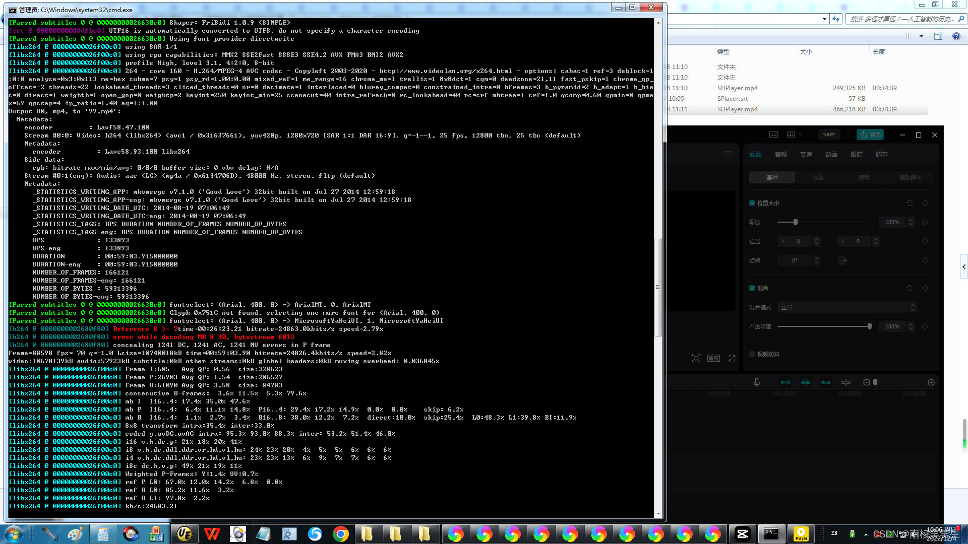Uncheck the 位置大小 checkbox
Image resolution: width=968 pixels, height=544 pixels.
coord(752,203)
